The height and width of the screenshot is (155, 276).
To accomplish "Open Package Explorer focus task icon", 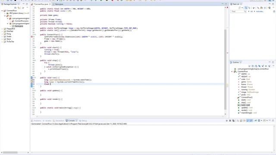I will [23, 8].
